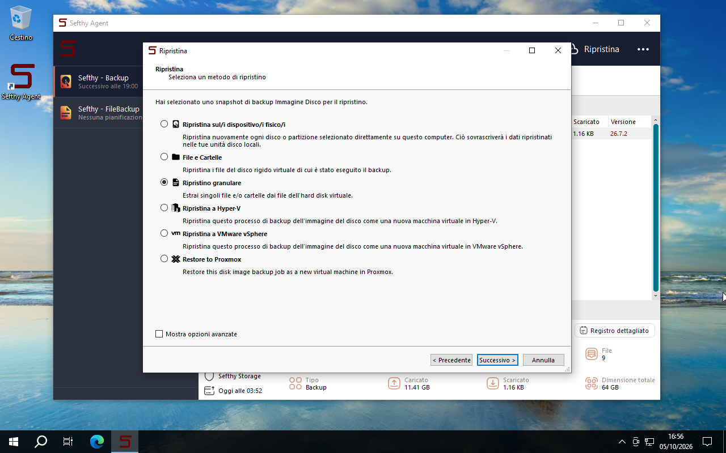
Task: Select the Sefthy - FileBackup job in sidebar
Action: (x=98, y=113)
